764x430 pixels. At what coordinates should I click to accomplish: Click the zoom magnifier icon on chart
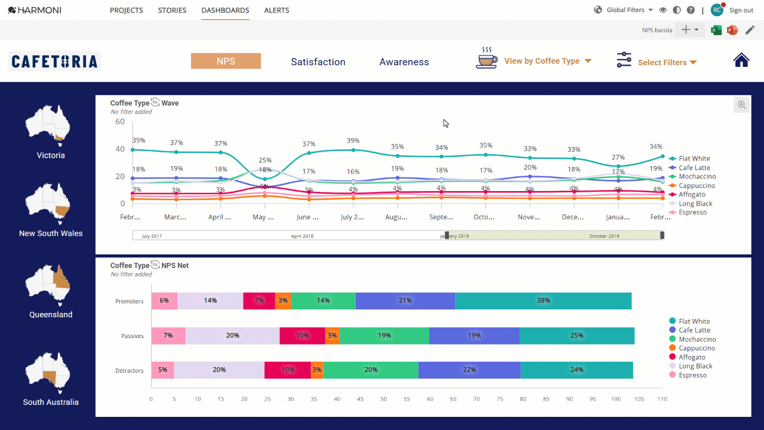pyautogui.click(x=742, y=105)
